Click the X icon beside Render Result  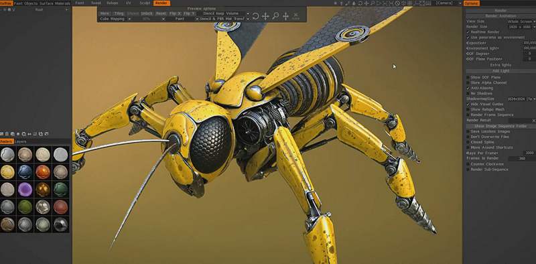[x=533, y=121]
